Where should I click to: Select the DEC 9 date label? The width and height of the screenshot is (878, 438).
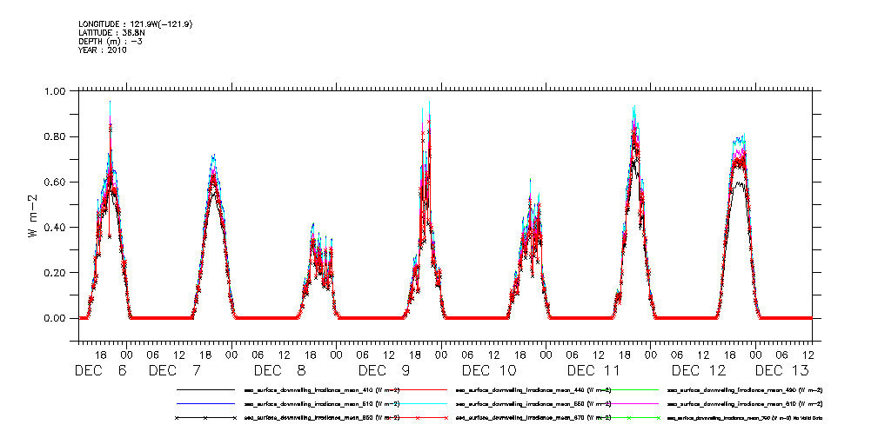[385, 370]
